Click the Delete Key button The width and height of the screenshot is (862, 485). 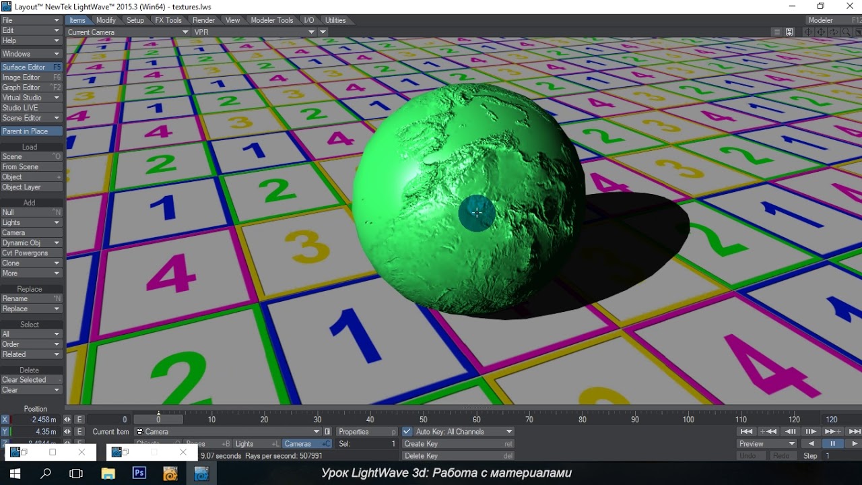pos(458,456)
